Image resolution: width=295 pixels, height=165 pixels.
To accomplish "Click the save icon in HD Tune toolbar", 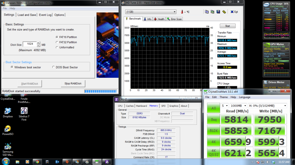I will tap(218, 12).
